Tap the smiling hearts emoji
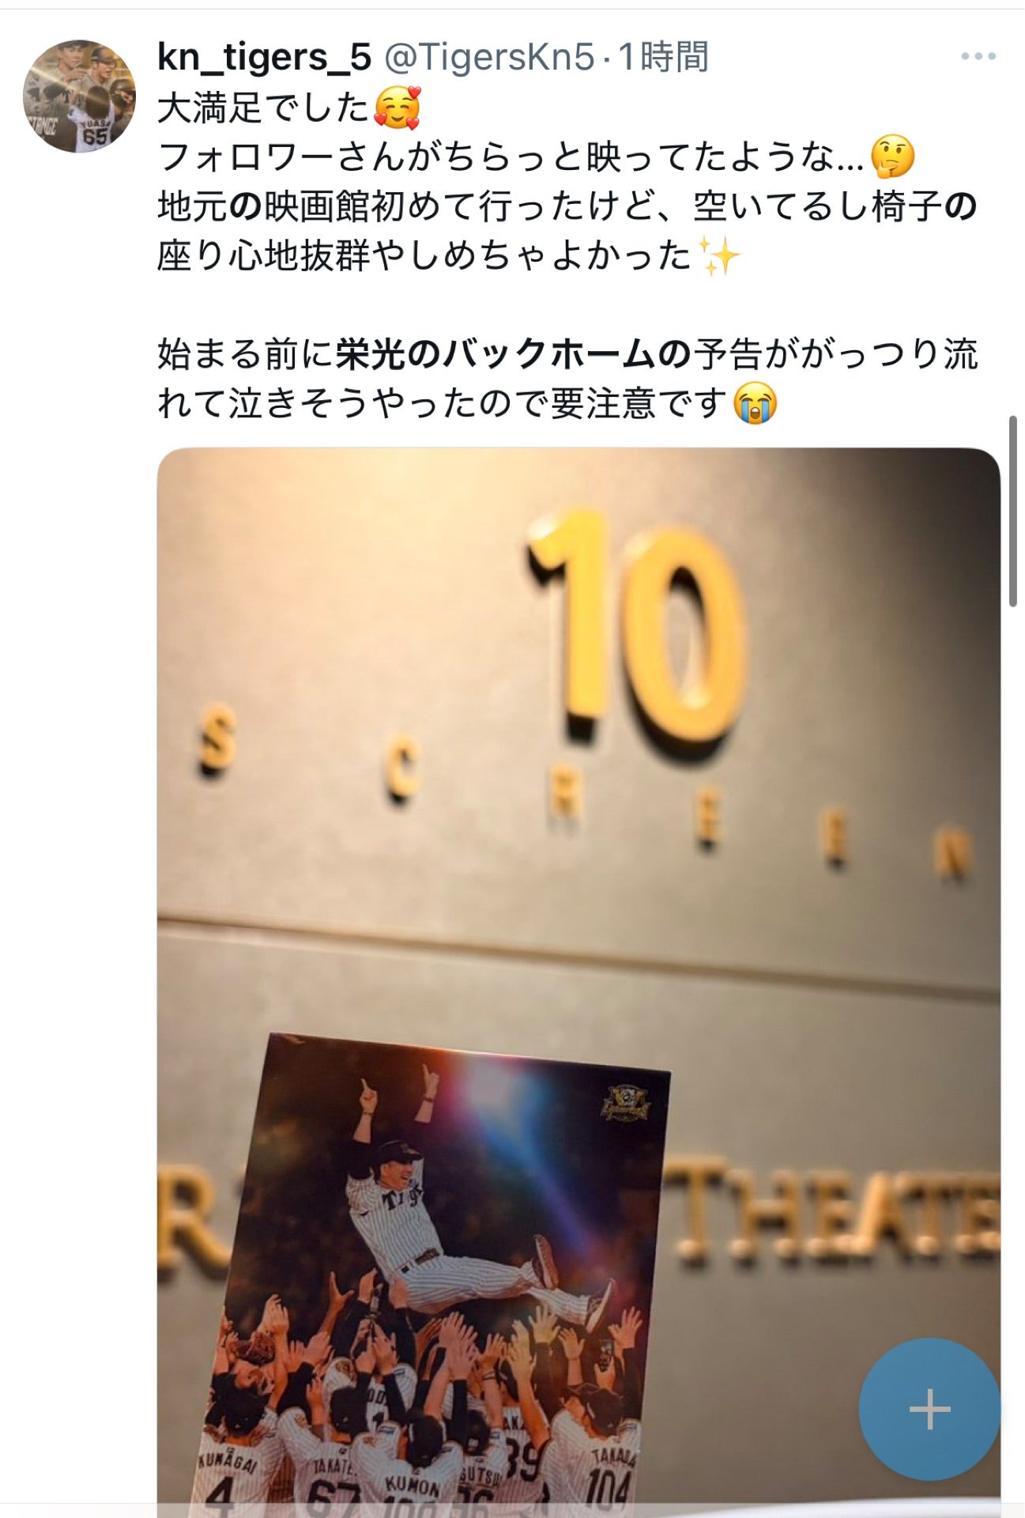Viewport: 1025px width, 1518px height. [x=397, y=108]
